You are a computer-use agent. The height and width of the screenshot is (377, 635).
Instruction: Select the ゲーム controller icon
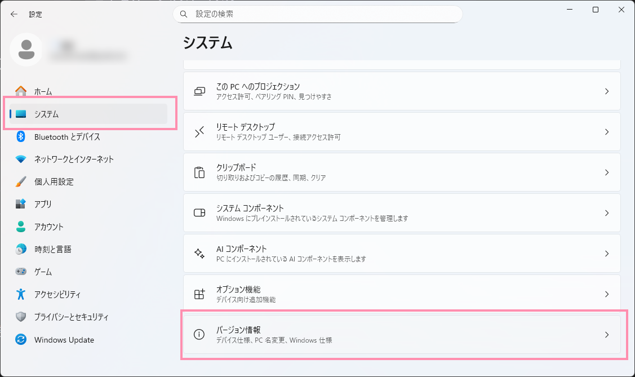(21, 272)
